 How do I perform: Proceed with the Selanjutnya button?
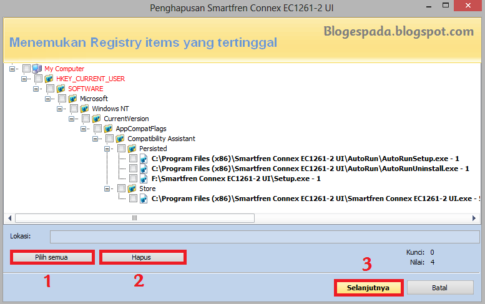coord(368,288)
